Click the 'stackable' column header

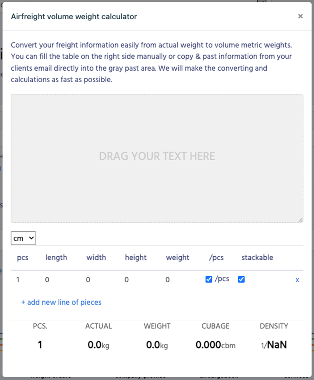click(x=257, y=258)
